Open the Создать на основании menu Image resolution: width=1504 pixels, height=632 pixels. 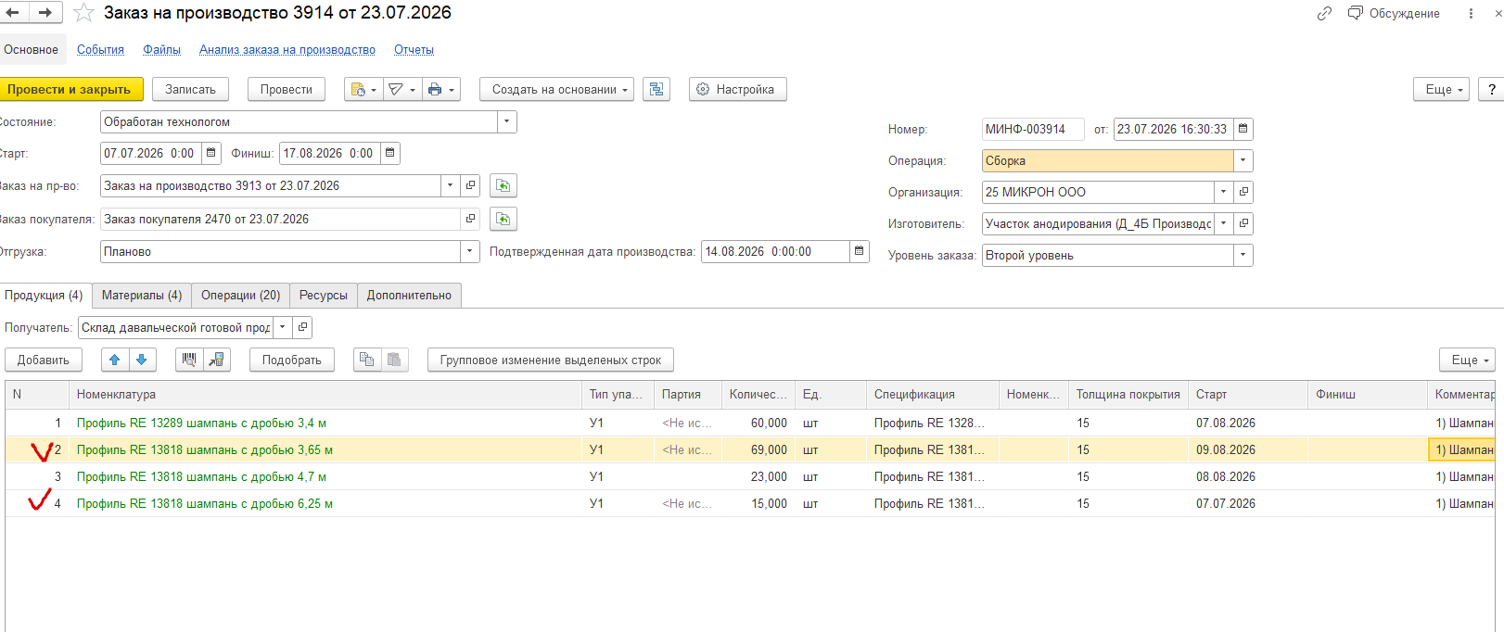click(x=556, y=89)
